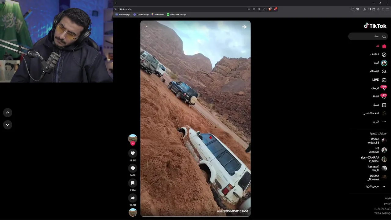Screen dimensions: 391x220
Task: Open the Brave wallet toolbar icon
Action: pos(374,9)
